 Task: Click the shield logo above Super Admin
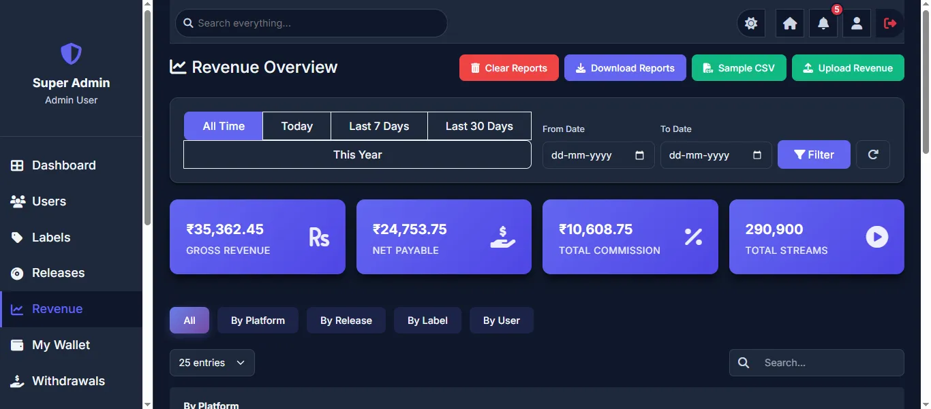coord(71,54)
